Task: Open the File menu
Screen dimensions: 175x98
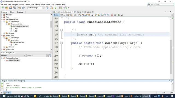Action: [2, 5]
